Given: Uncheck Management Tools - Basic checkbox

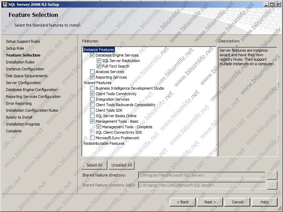Looking at the screenshot, I should (x=92, y=121).
